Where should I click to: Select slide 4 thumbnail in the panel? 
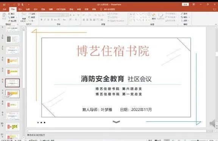pyautogui.click(x=12, y=61)
